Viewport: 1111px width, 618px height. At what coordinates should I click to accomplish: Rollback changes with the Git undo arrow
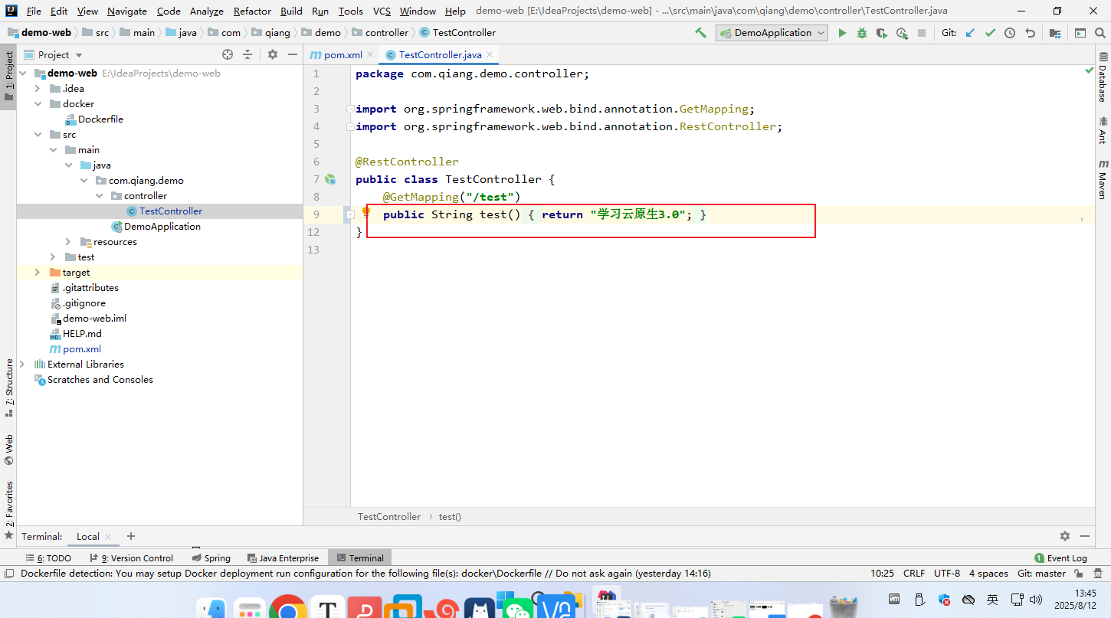click(1030, 33)
